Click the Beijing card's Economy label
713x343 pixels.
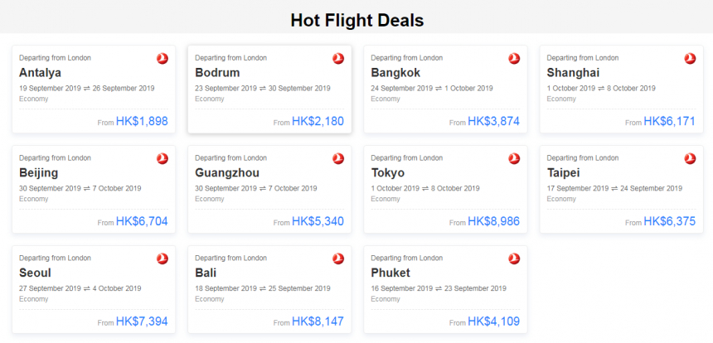tap(34, 199)
